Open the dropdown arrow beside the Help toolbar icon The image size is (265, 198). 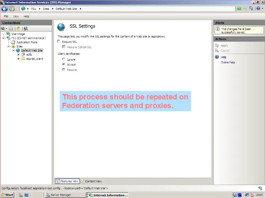263,8
